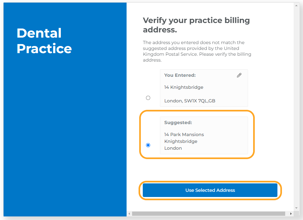
Task: Click the You Entered address card
Action: click(x=204, y=88)
